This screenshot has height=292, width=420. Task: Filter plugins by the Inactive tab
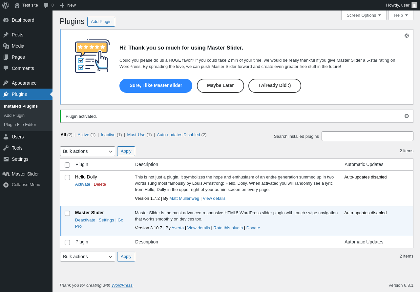(x=108, y=135)
